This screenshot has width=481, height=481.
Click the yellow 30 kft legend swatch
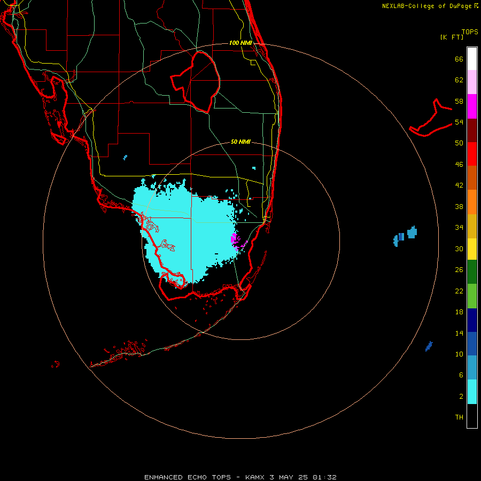472,249
